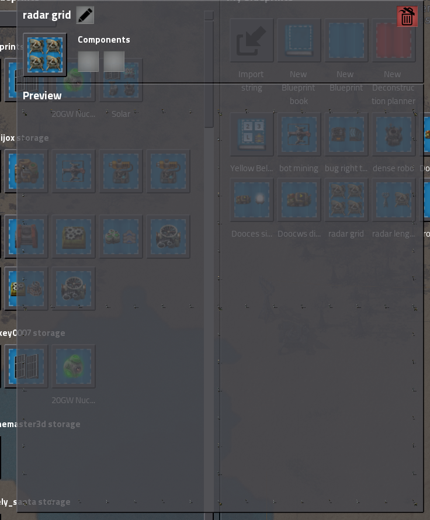Viewport: 430px width, 520px height.
Task: Create a New Deconstruction planner
Action: pos(393,40)
